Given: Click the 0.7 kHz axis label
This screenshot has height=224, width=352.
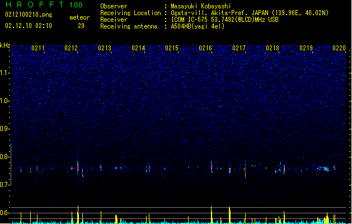Looking at the screenshot, I should point(5,185).
